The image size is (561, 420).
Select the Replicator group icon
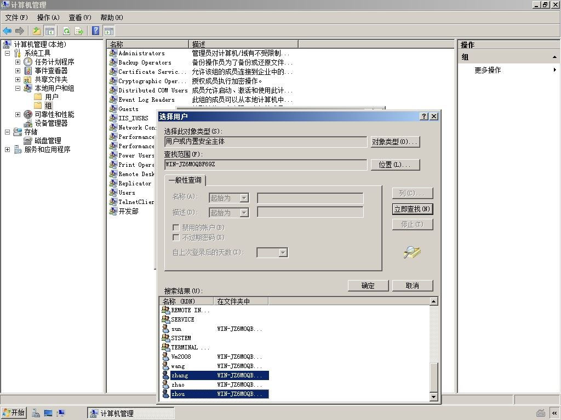(113, 183)
